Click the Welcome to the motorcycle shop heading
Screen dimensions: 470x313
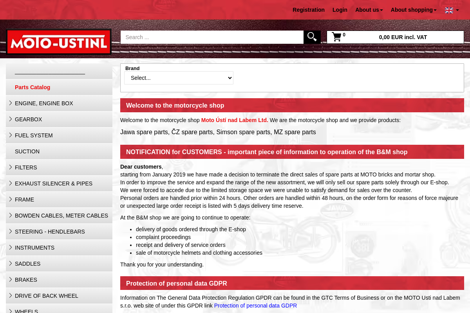[292, 105]
